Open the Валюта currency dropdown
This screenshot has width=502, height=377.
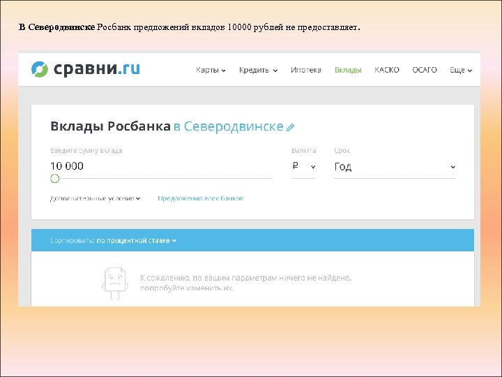coord(303,166)
